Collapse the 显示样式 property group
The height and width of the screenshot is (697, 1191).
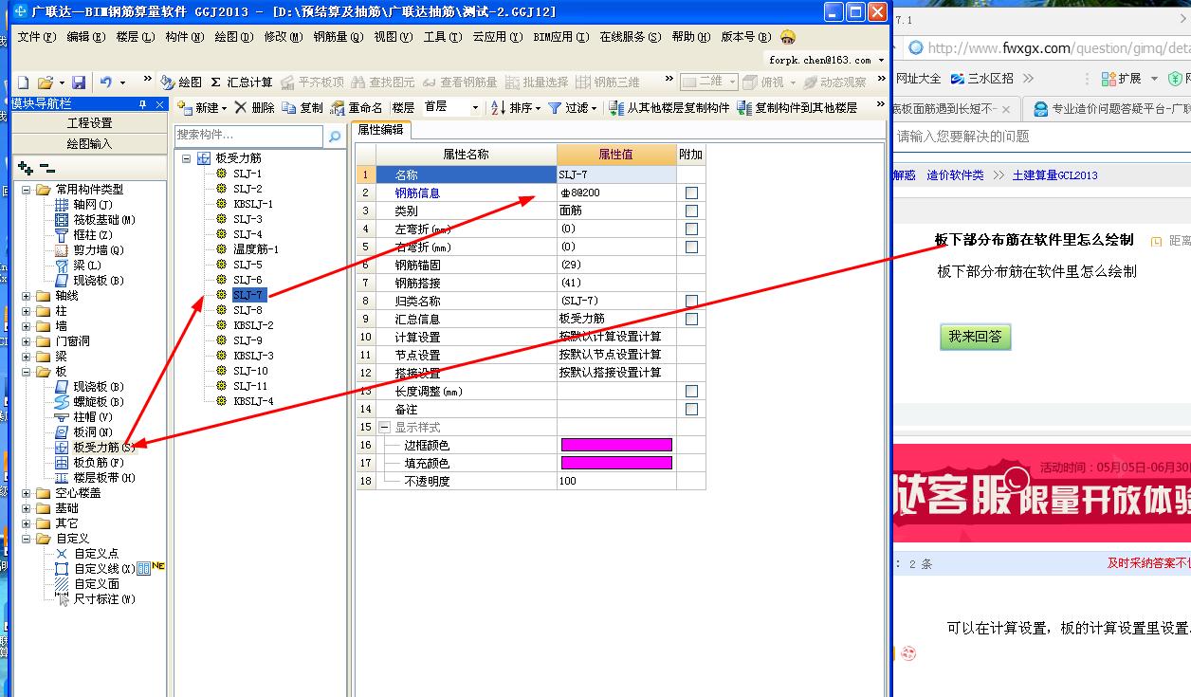coord(385,428)
